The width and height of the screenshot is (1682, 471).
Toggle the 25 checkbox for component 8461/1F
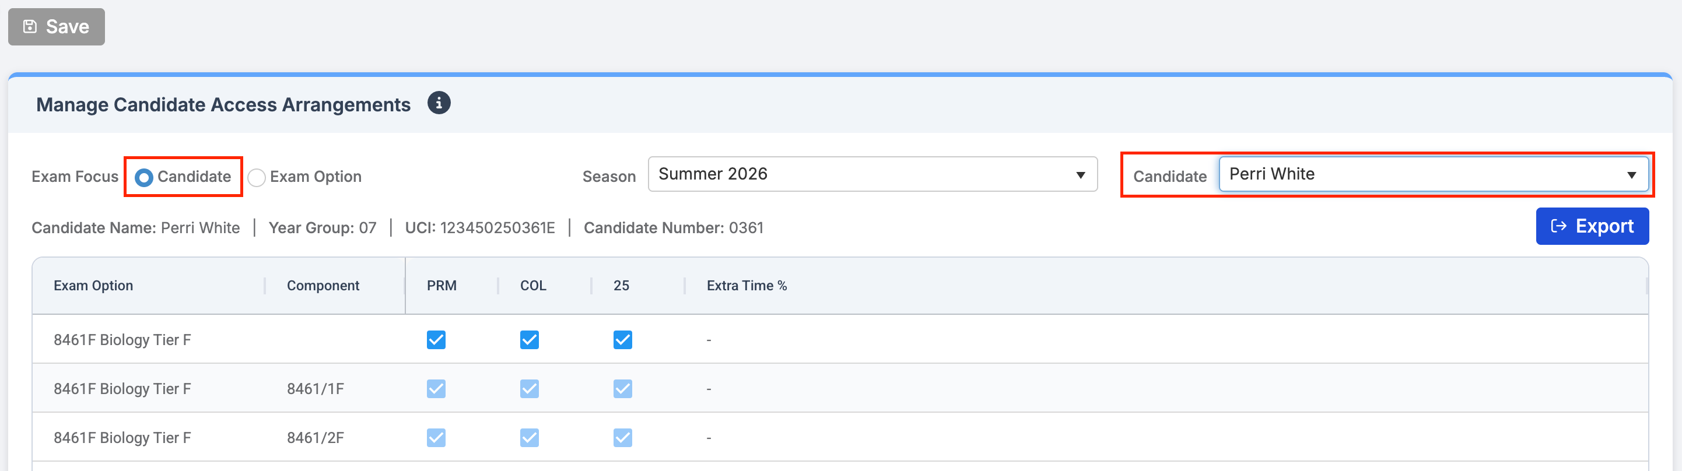[623, 389]
